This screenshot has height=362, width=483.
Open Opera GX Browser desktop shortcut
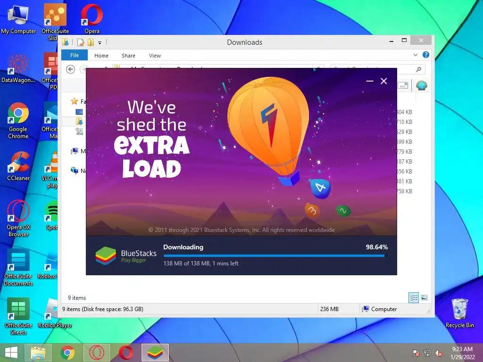coord(18,218)
